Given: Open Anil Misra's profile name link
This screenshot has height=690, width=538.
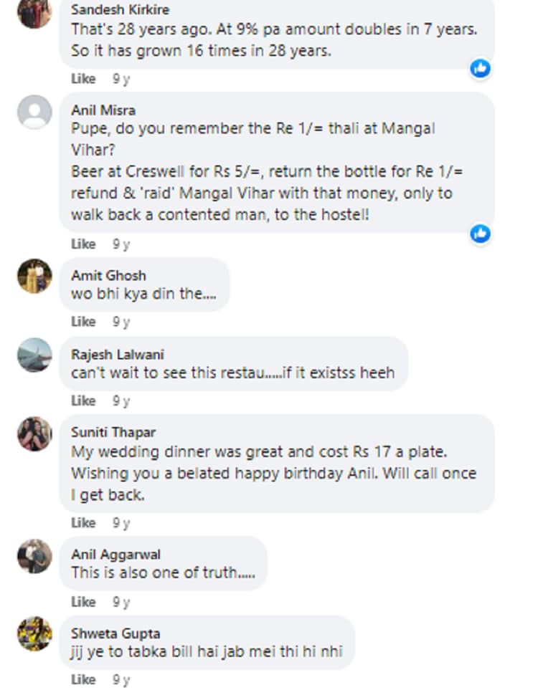Looking at the screenshot, I should pos(103,110).
